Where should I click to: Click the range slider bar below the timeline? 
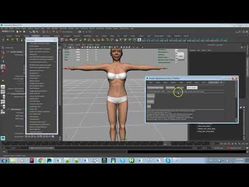click(41, 148)
